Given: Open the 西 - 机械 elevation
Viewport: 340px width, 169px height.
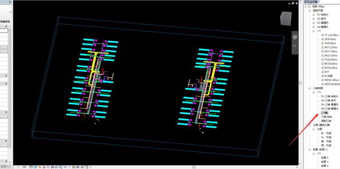Looking at the screenshot, I should [x=326, y=145].
